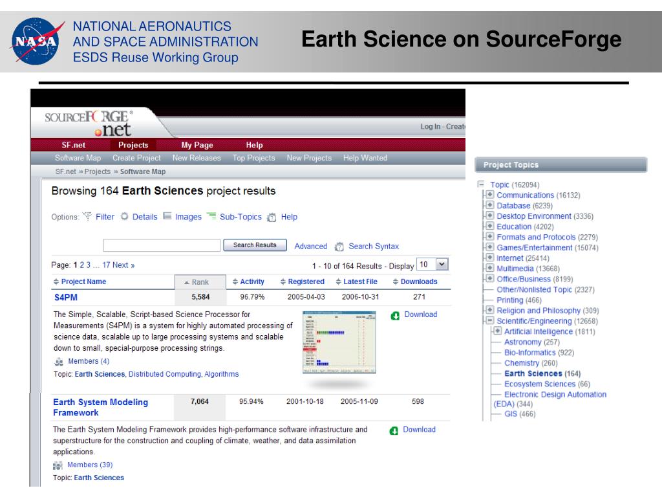Open Distributed Computing topic link
This screenshot has width=662, height=497.
click(165, 374)
